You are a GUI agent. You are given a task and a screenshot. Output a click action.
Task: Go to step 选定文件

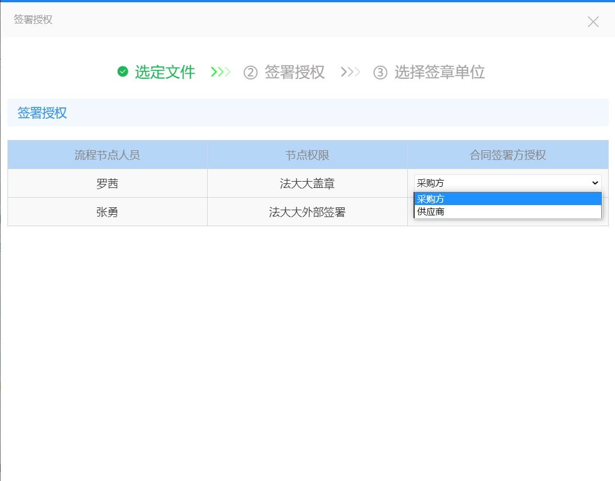[x=165, y=72]
